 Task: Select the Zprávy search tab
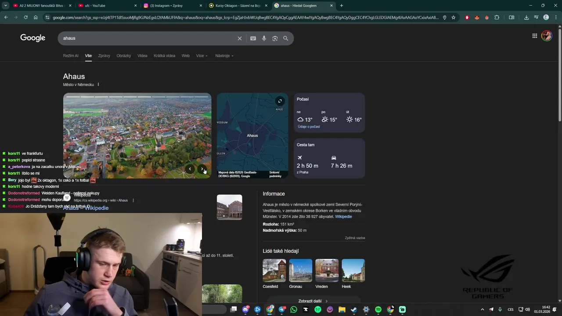(x=104, y=56)
